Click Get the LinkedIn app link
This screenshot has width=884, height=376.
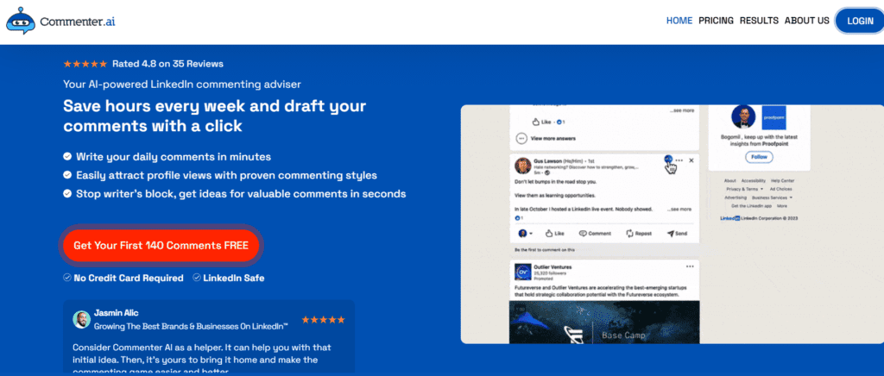(750, 206)
